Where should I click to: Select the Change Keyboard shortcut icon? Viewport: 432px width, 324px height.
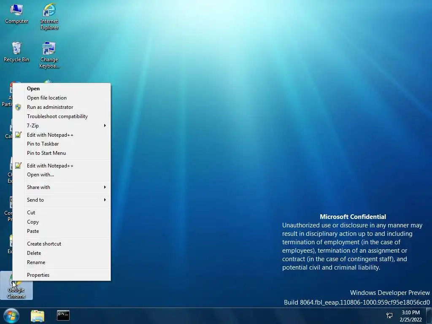pos(49,54)
